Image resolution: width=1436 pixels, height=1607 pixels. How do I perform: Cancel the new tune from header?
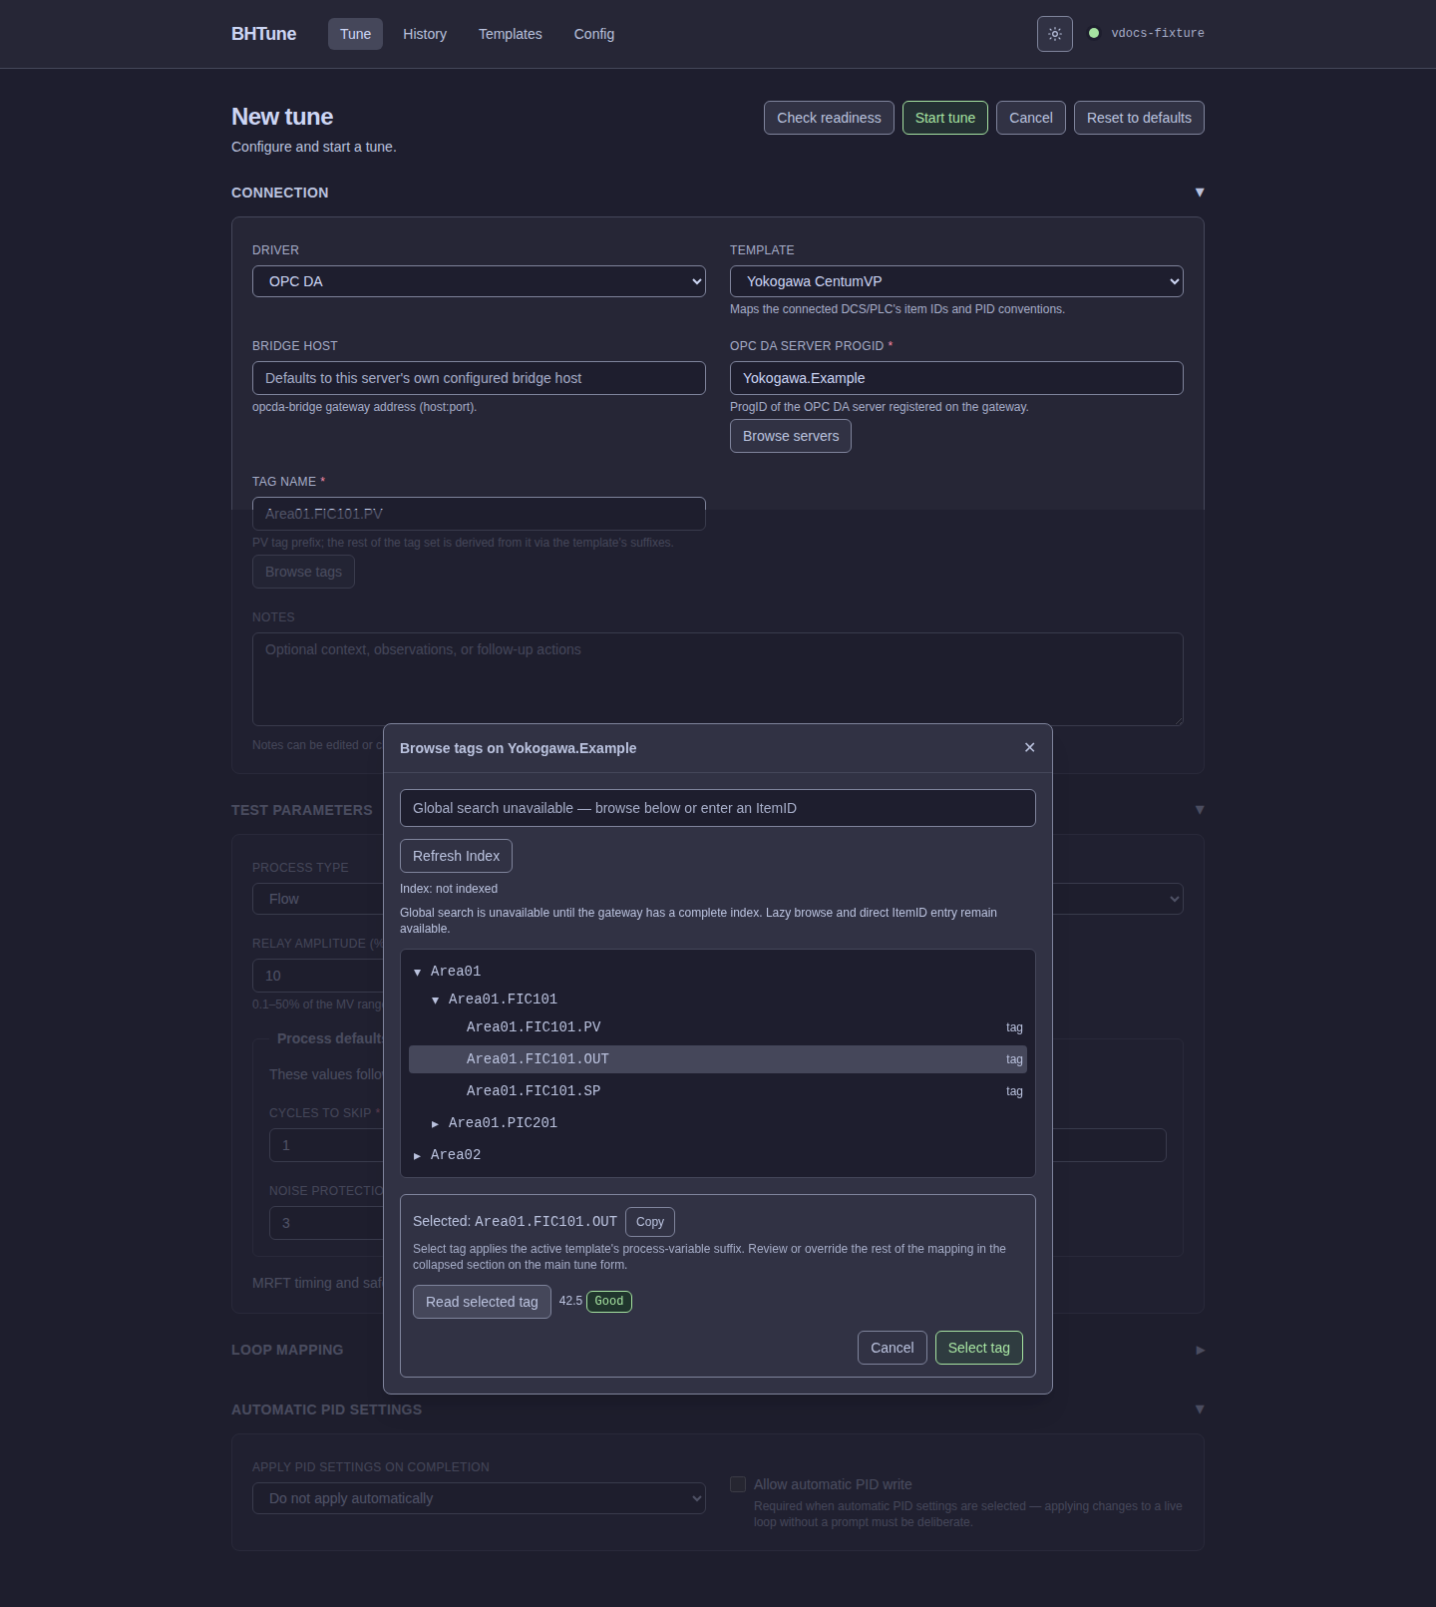click(x=1031, y=118)
